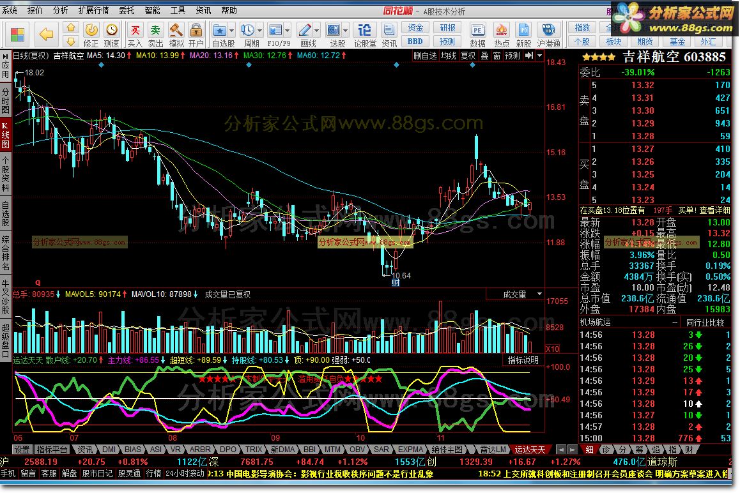Open the 沪港通 SSE HKE icon
The image size is (740, 493).
[x=548, y=30]
